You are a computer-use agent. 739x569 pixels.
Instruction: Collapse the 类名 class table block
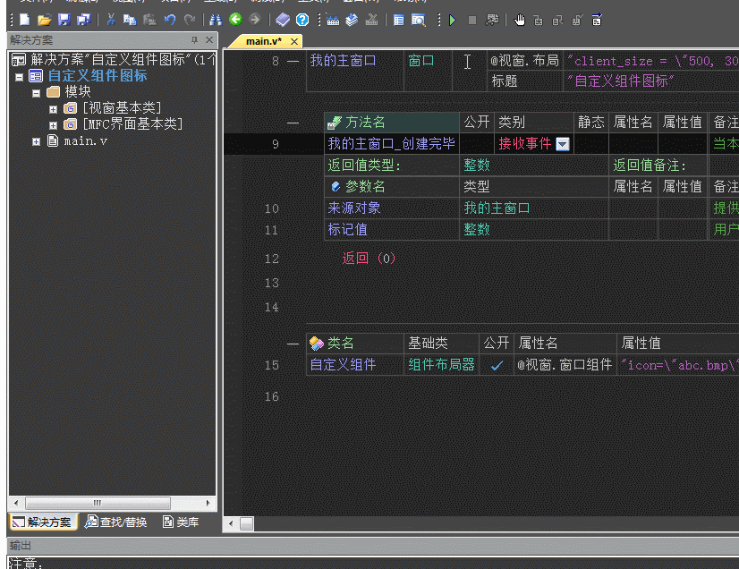pos(293,344)
